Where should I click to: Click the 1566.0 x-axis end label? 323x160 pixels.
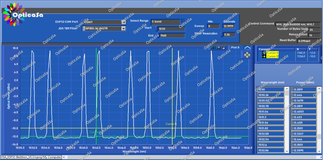[248, 148]
